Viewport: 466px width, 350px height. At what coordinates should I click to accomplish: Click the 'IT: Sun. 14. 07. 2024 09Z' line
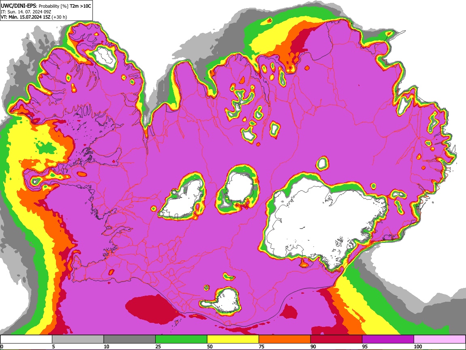26,12
